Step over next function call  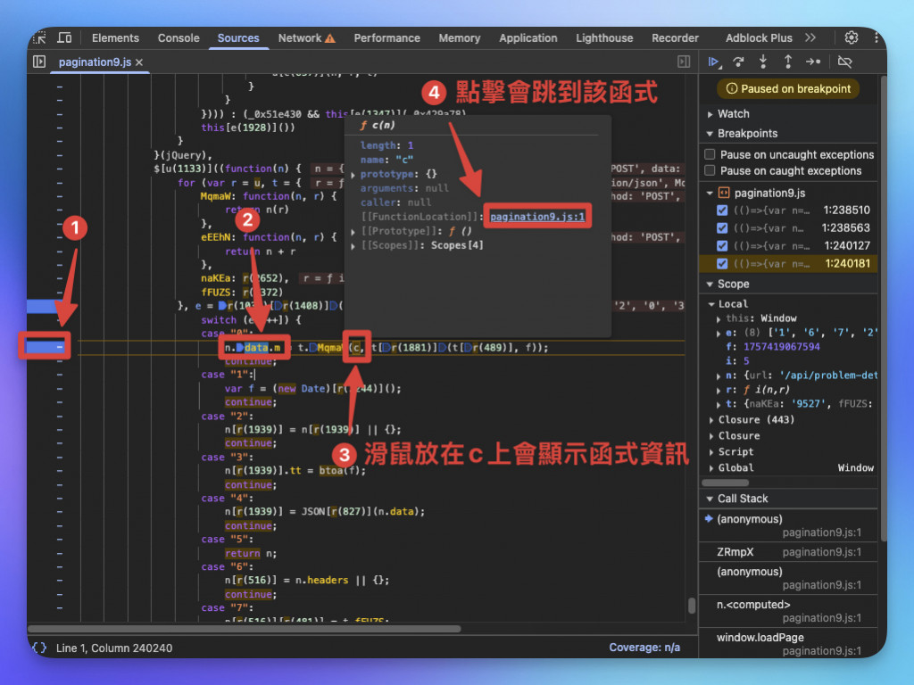(738, 62)
